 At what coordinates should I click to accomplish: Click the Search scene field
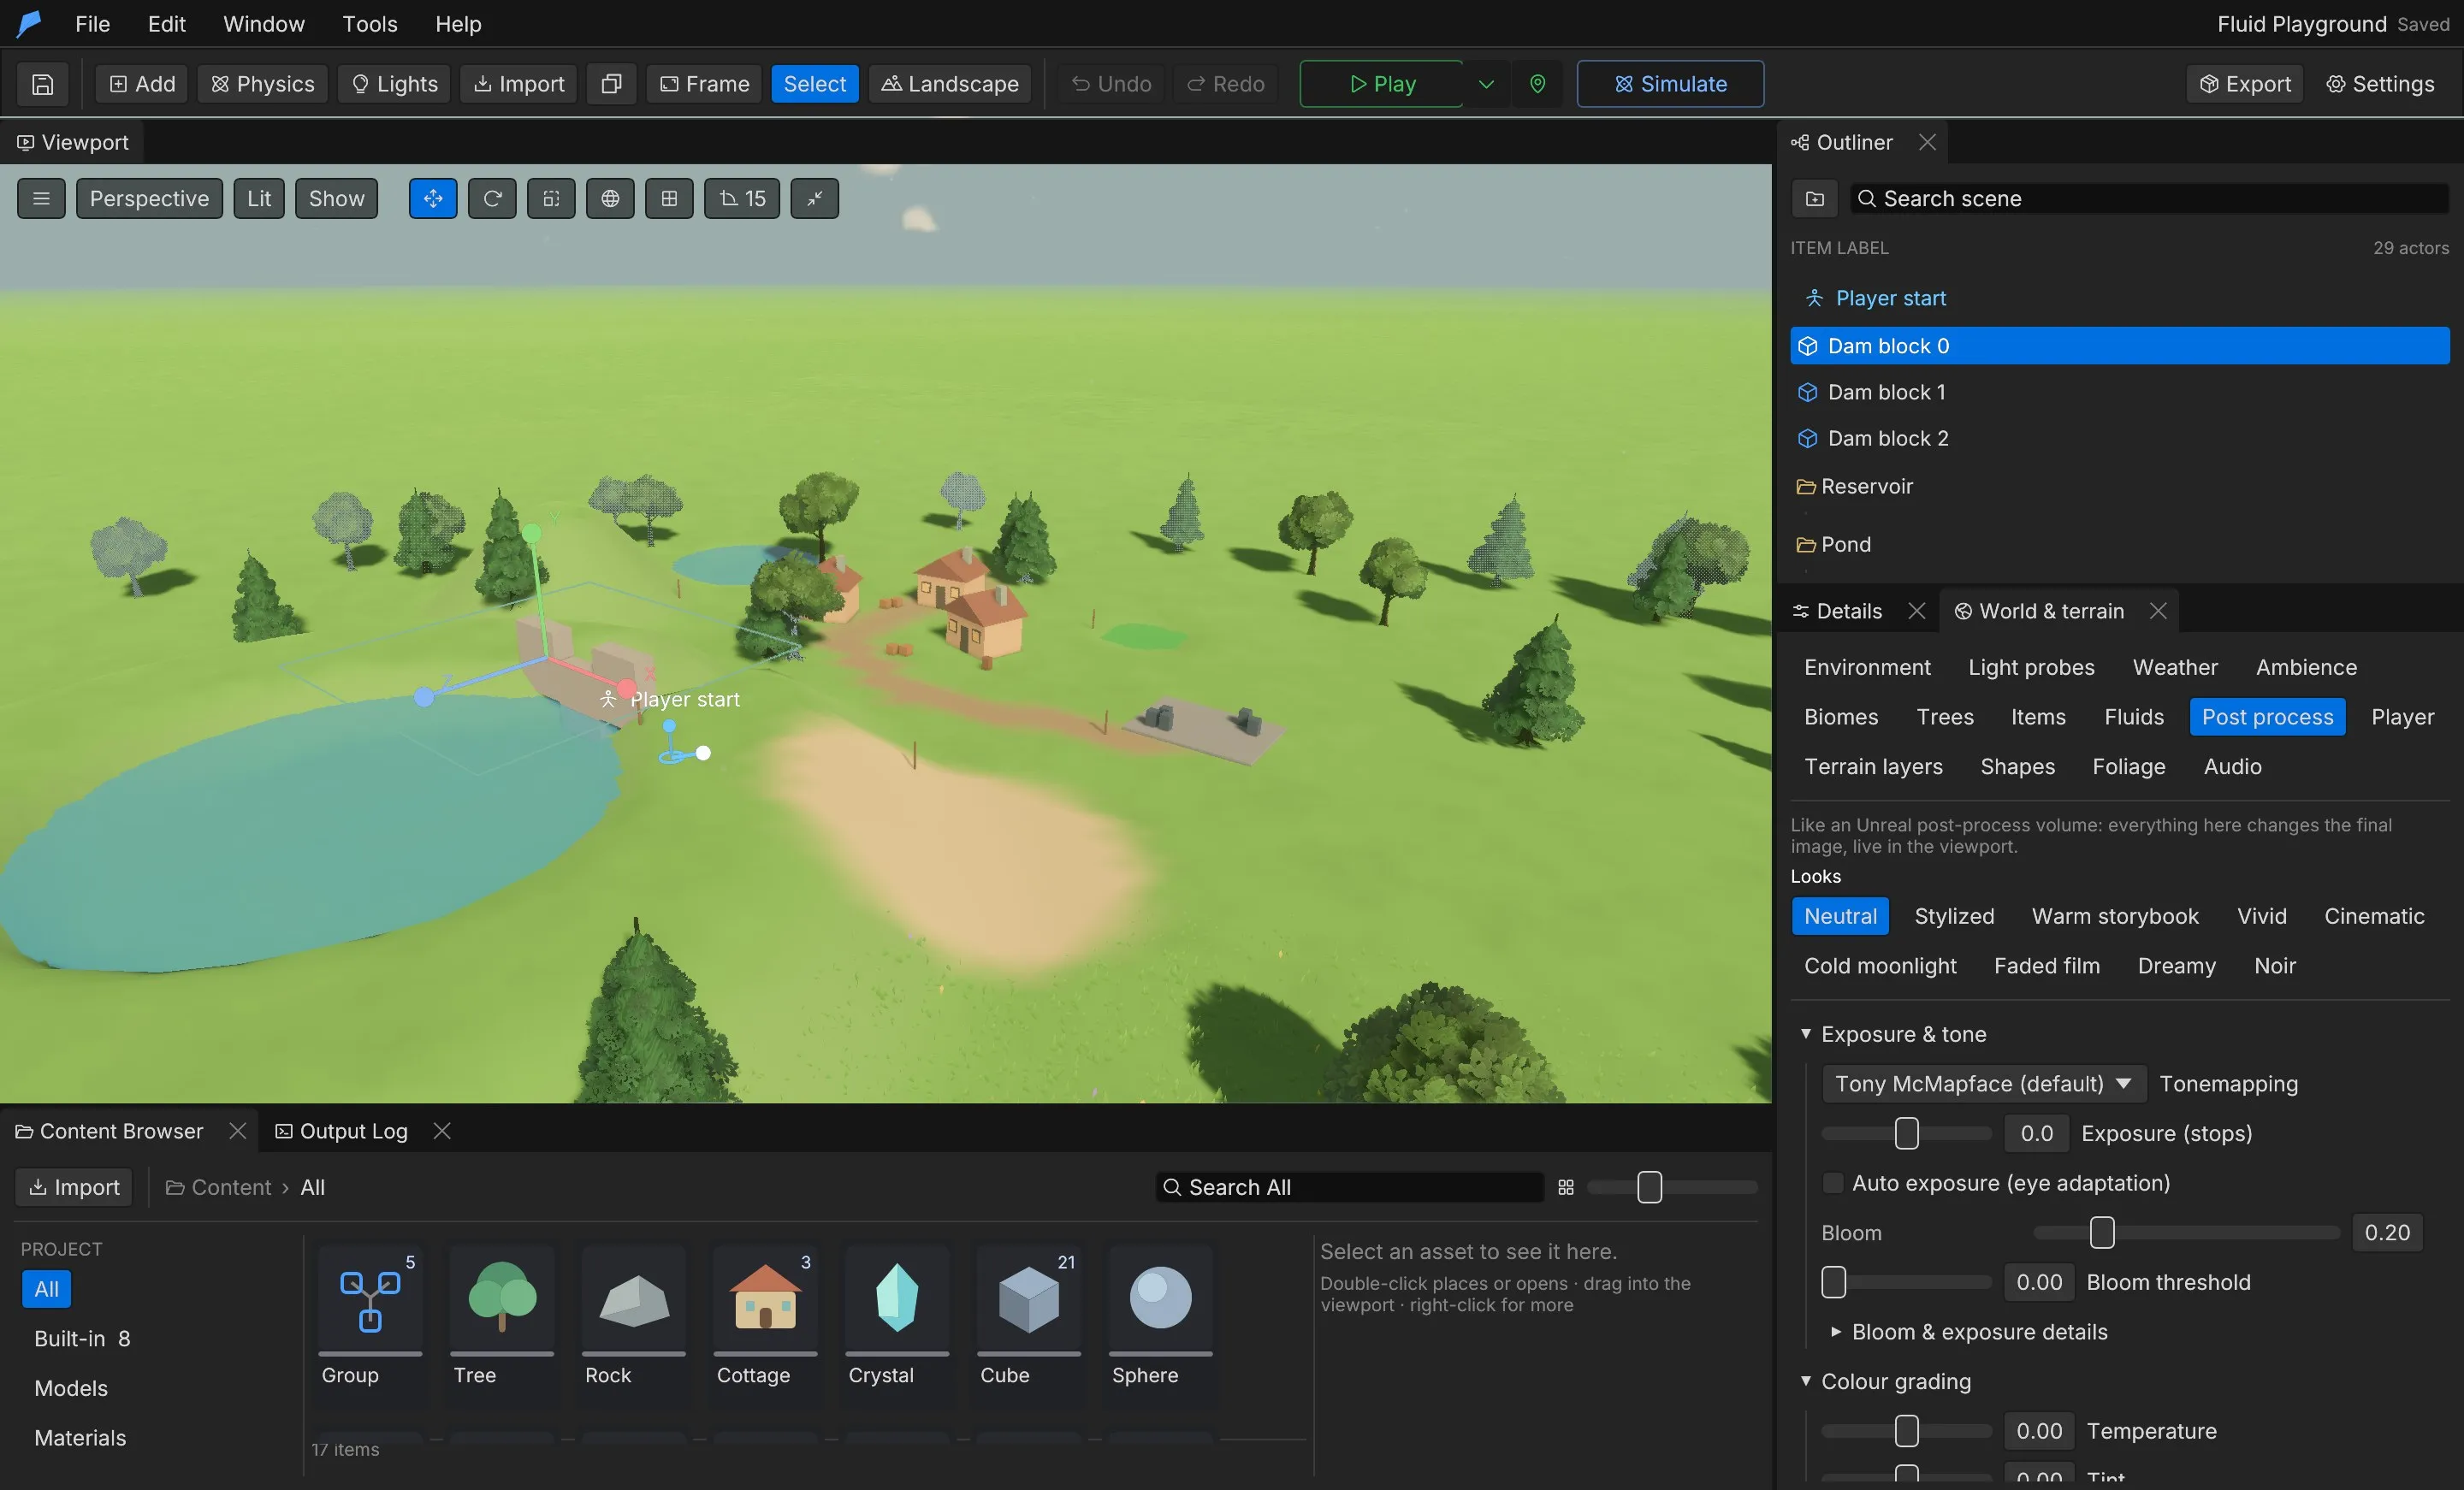(x=2150, y=199)
